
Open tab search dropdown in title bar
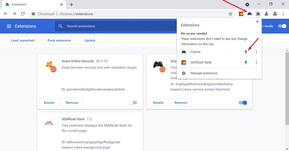(247, 4)
